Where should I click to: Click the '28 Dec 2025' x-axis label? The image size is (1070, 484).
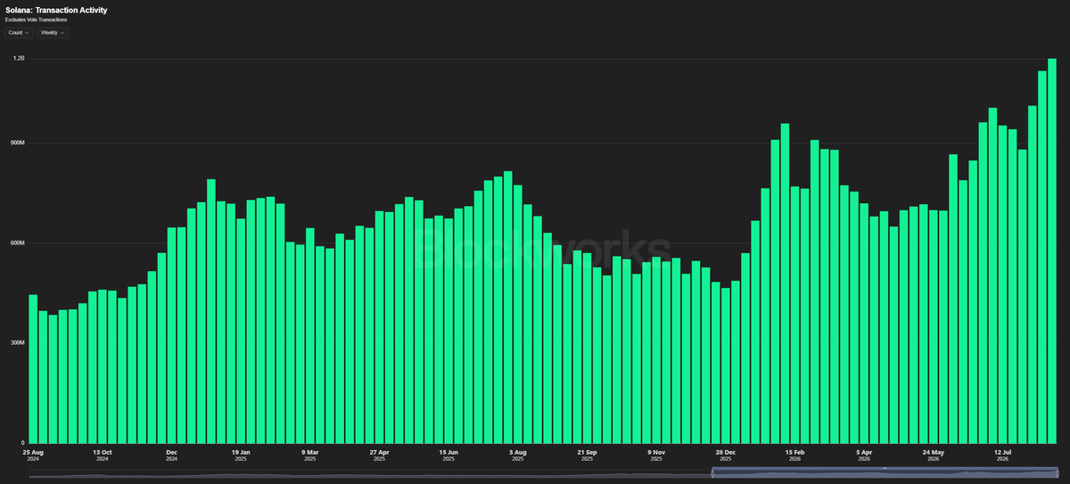726,455
